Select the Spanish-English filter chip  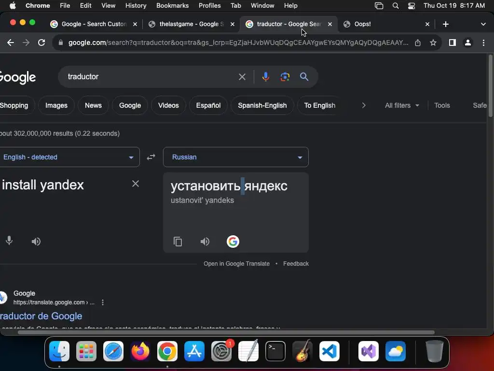click(262, 105)
